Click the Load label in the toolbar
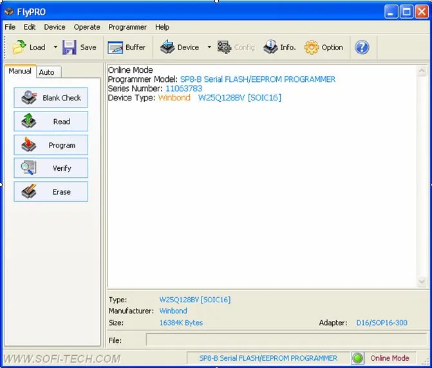 (37, 48)
